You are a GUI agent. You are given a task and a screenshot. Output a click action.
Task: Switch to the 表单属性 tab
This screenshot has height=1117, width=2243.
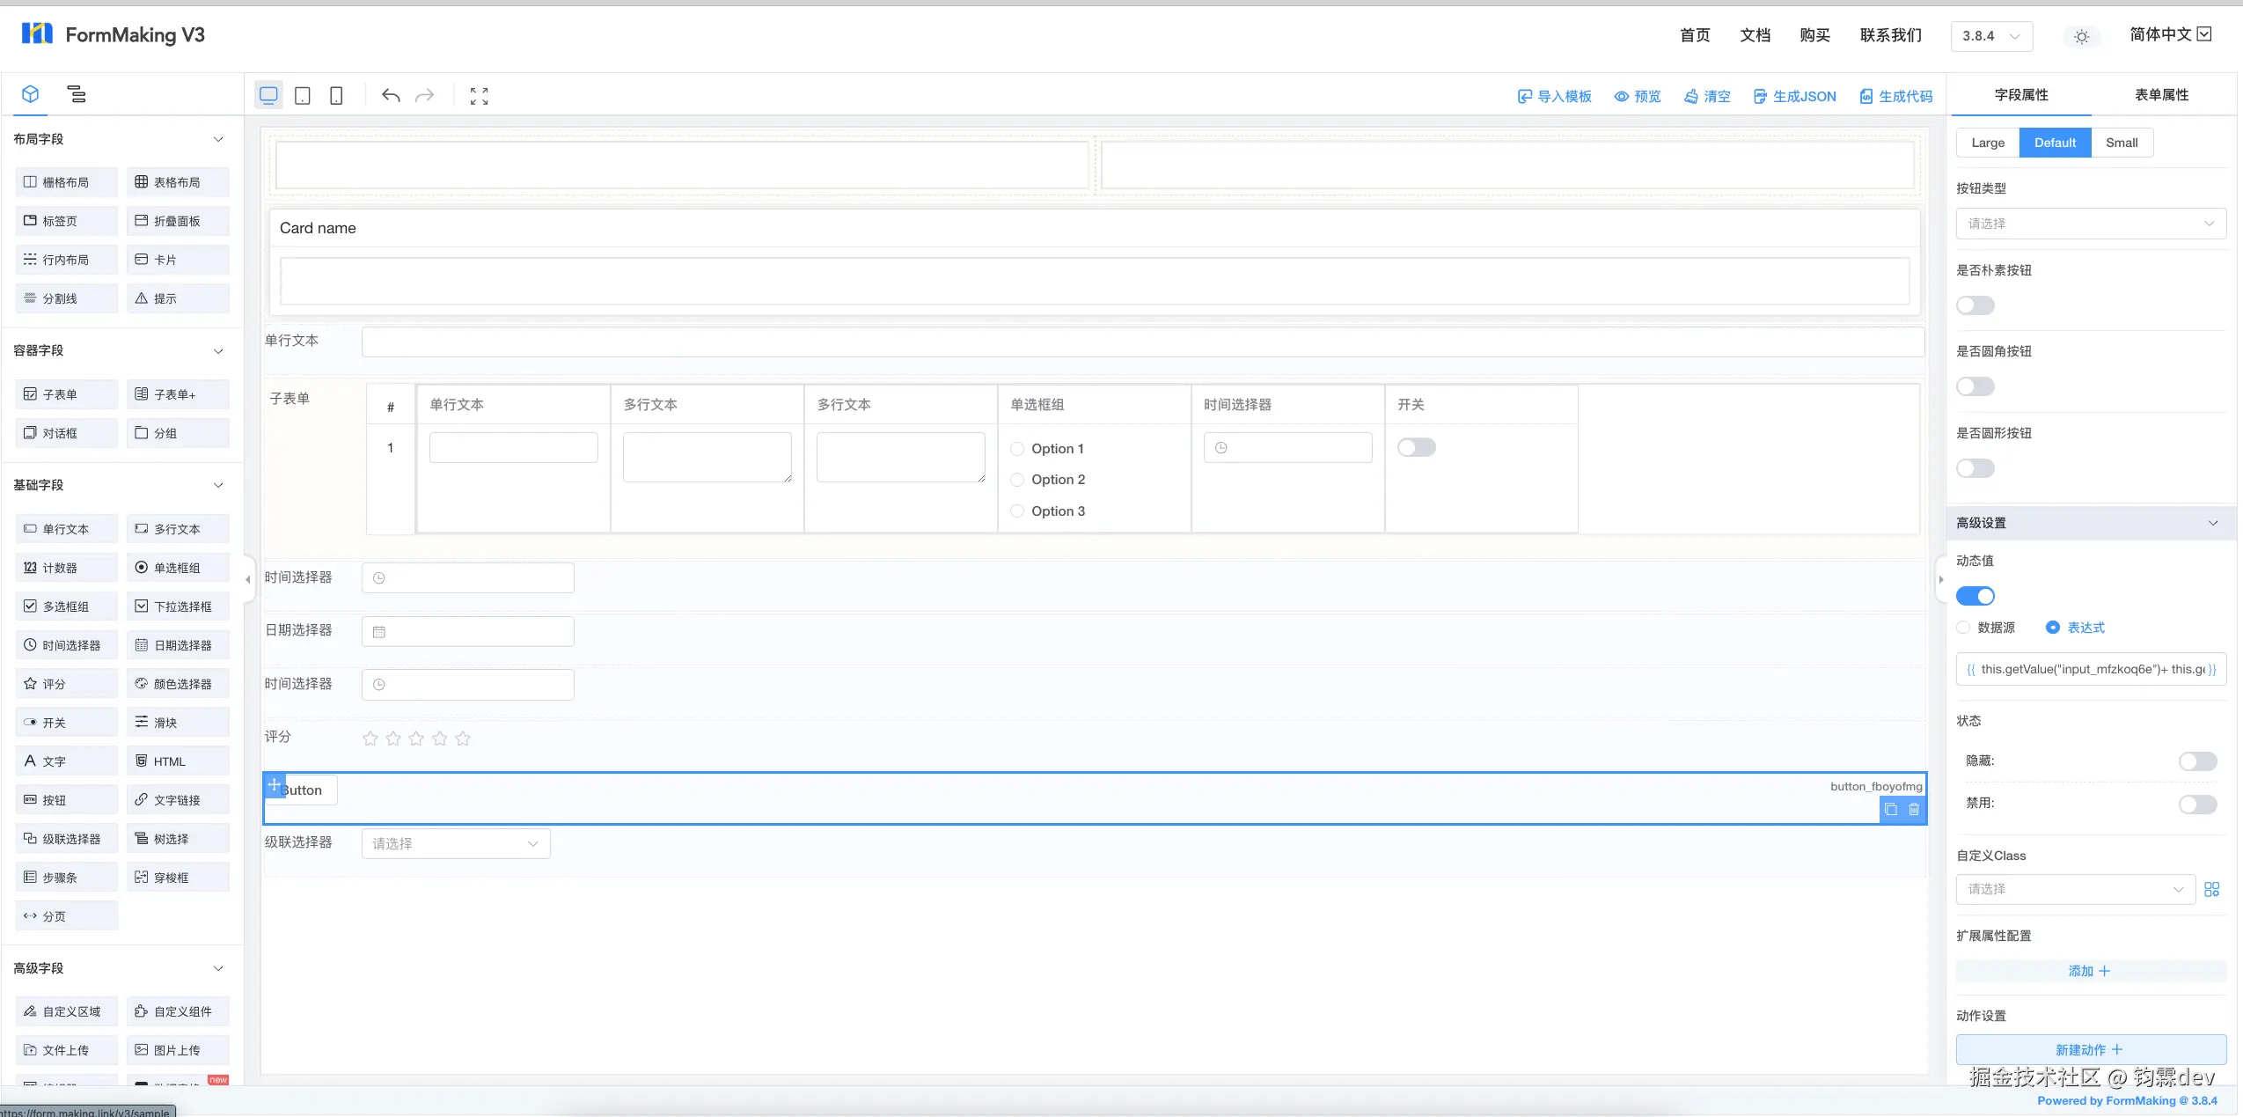tap(2161, 95)
